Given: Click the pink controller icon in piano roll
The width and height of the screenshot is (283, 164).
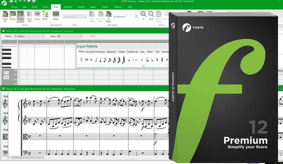Looking at the screenshot, I should (x=6, y=78).
